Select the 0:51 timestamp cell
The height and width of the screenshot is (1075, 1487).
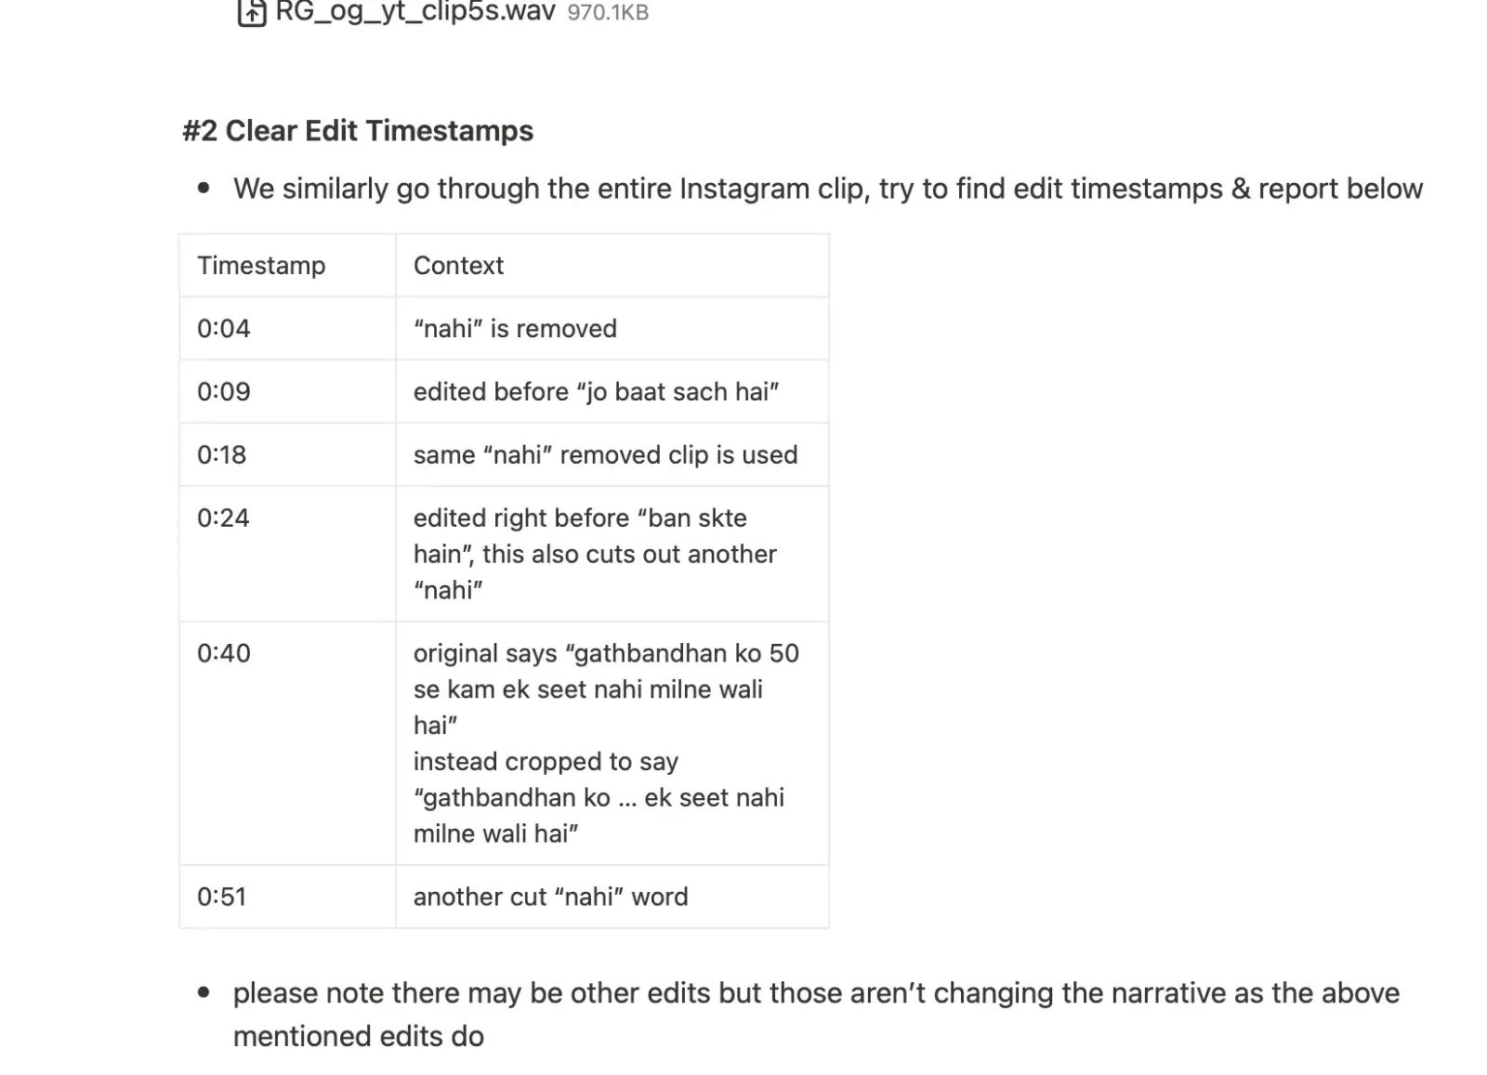287,897
